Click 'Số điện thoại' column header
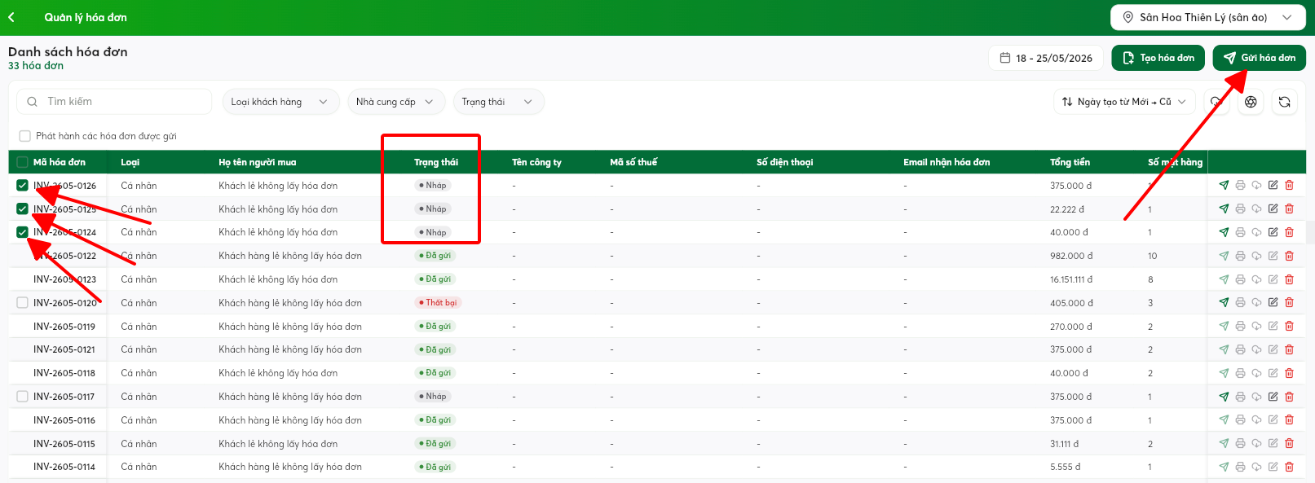The image size is (1315, 483). (x=785, y=162)
